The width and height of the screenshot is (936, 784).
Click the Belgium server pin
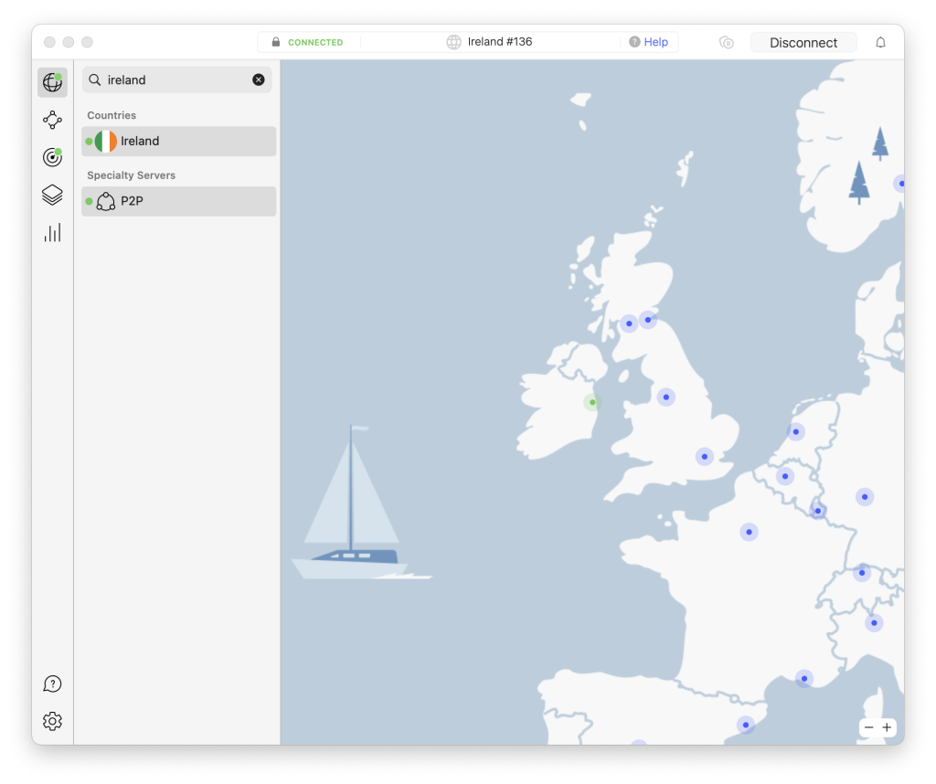785,476
